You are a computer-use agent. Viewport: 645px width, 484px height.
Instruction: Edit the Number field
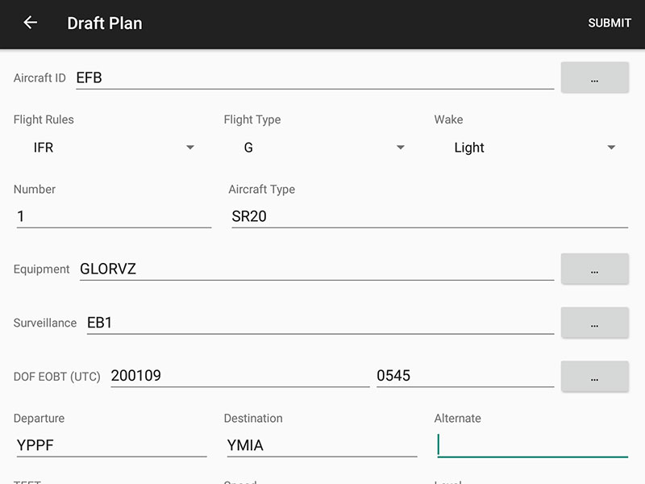114,216
